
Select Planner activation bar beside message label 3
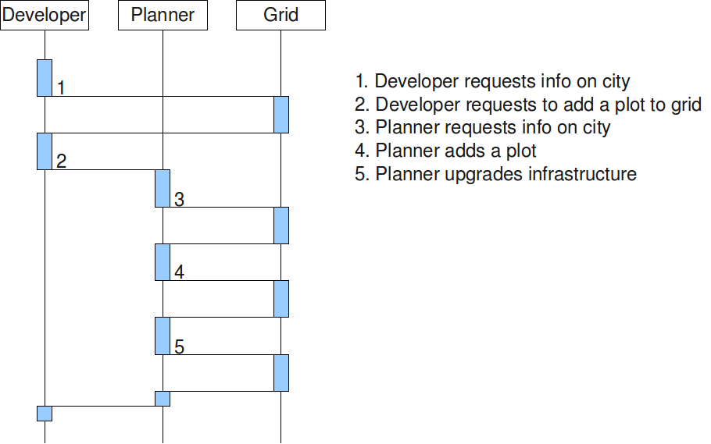point(163,188)
